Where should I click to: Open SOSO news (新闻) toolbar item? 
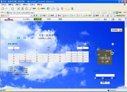click(x=51, y=16)
